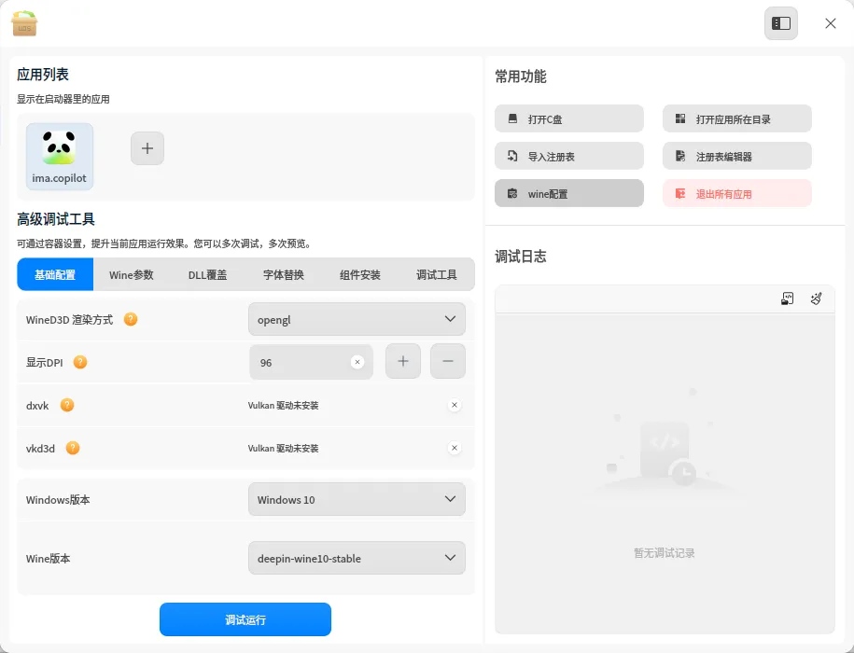The image size is (854, 653).
Task: Click the 退出所有应用 button
Action: pos(736,194)
